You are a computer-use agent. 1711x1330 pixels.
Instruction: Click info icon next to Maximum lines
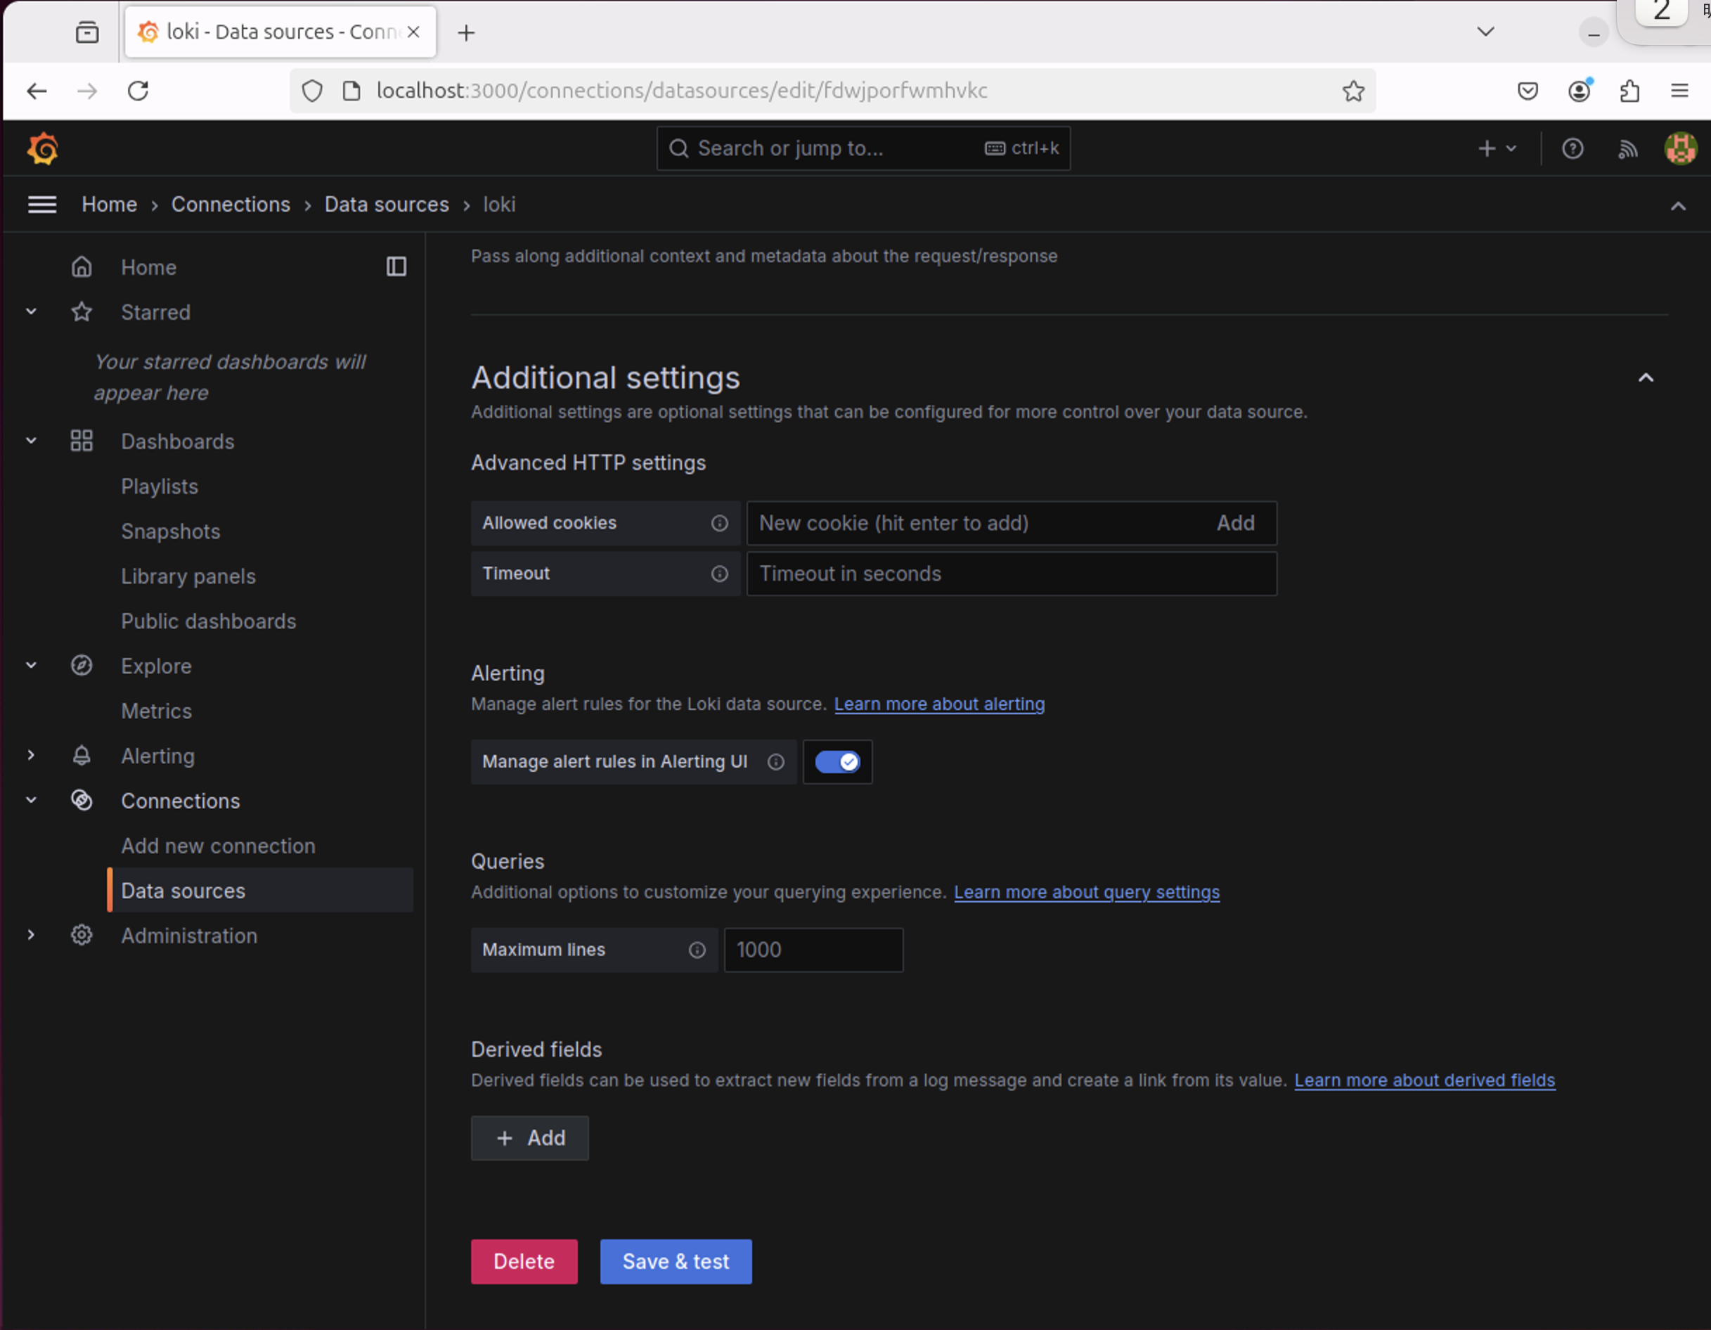coord(697,950)
